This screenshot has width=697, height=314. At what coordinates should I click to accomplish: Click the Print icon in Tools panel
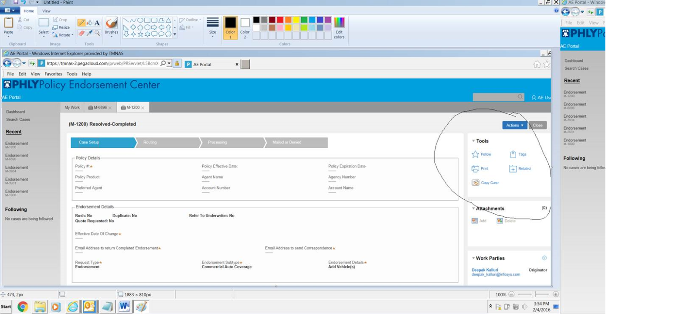(475, 169)
